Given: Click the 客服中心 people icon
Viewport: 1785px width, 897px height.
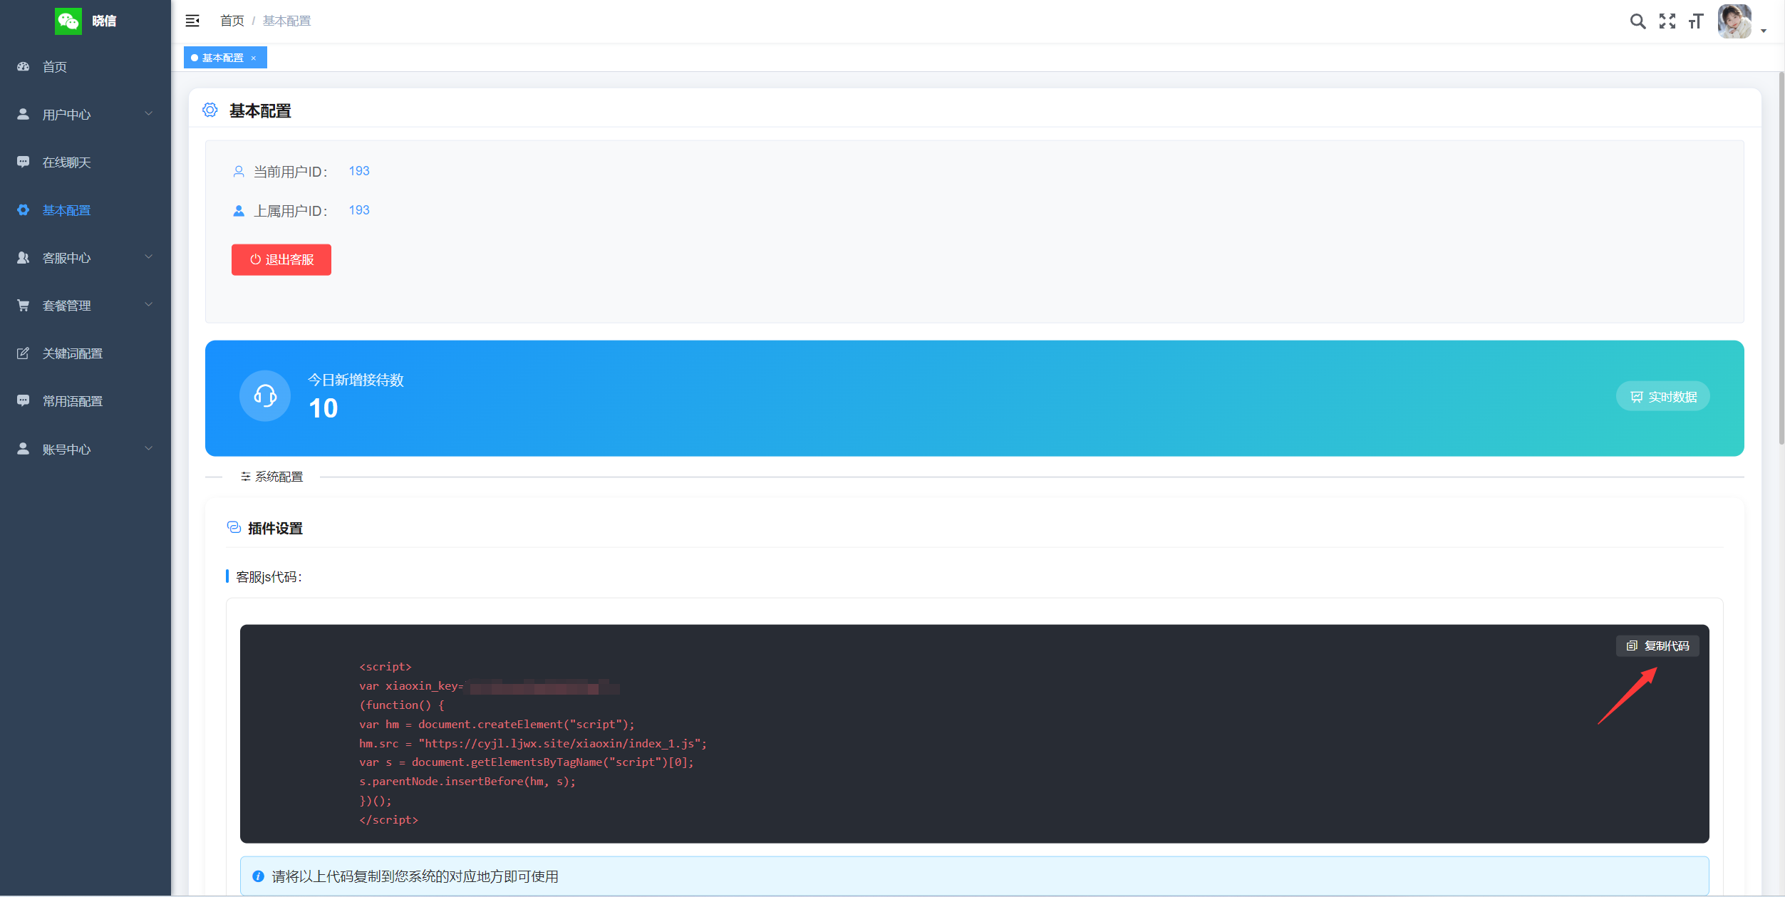Looking at the screenshot, I should [x=24, y=257].
